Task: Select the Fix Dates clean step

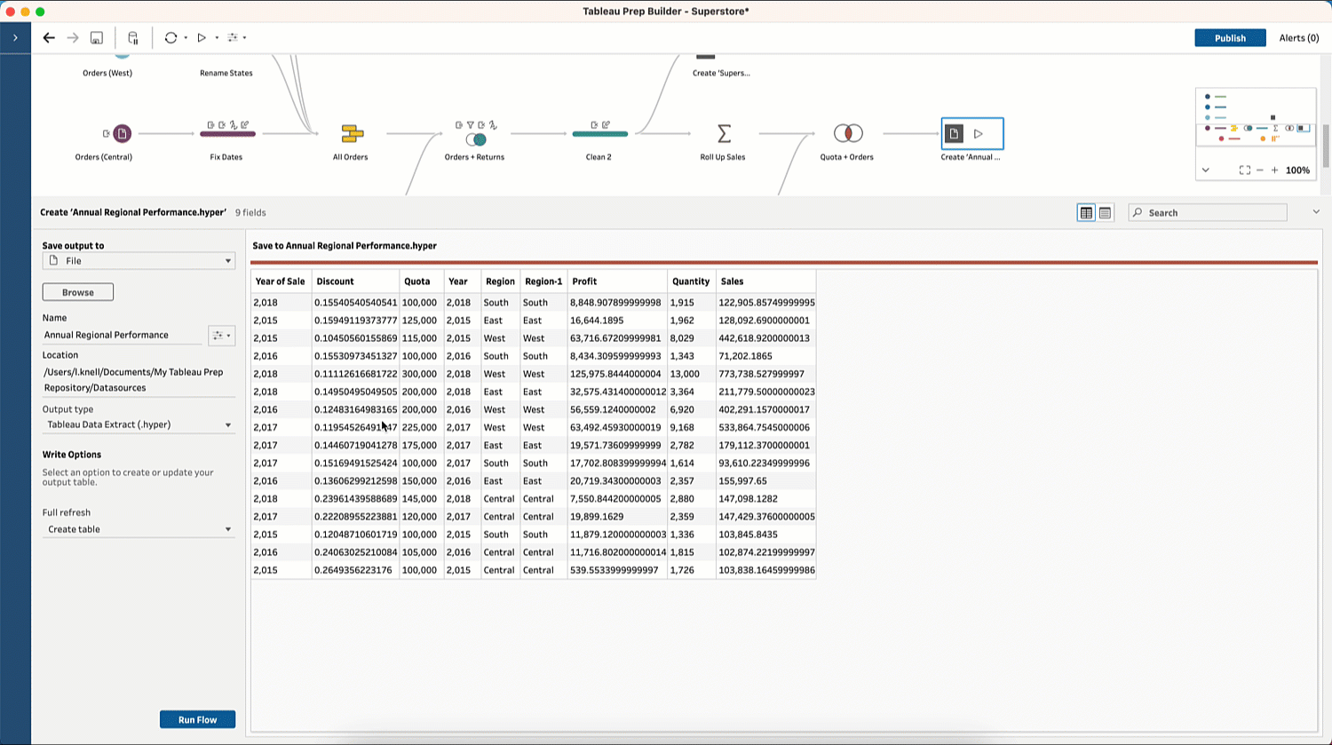Action: pos(227,134)
